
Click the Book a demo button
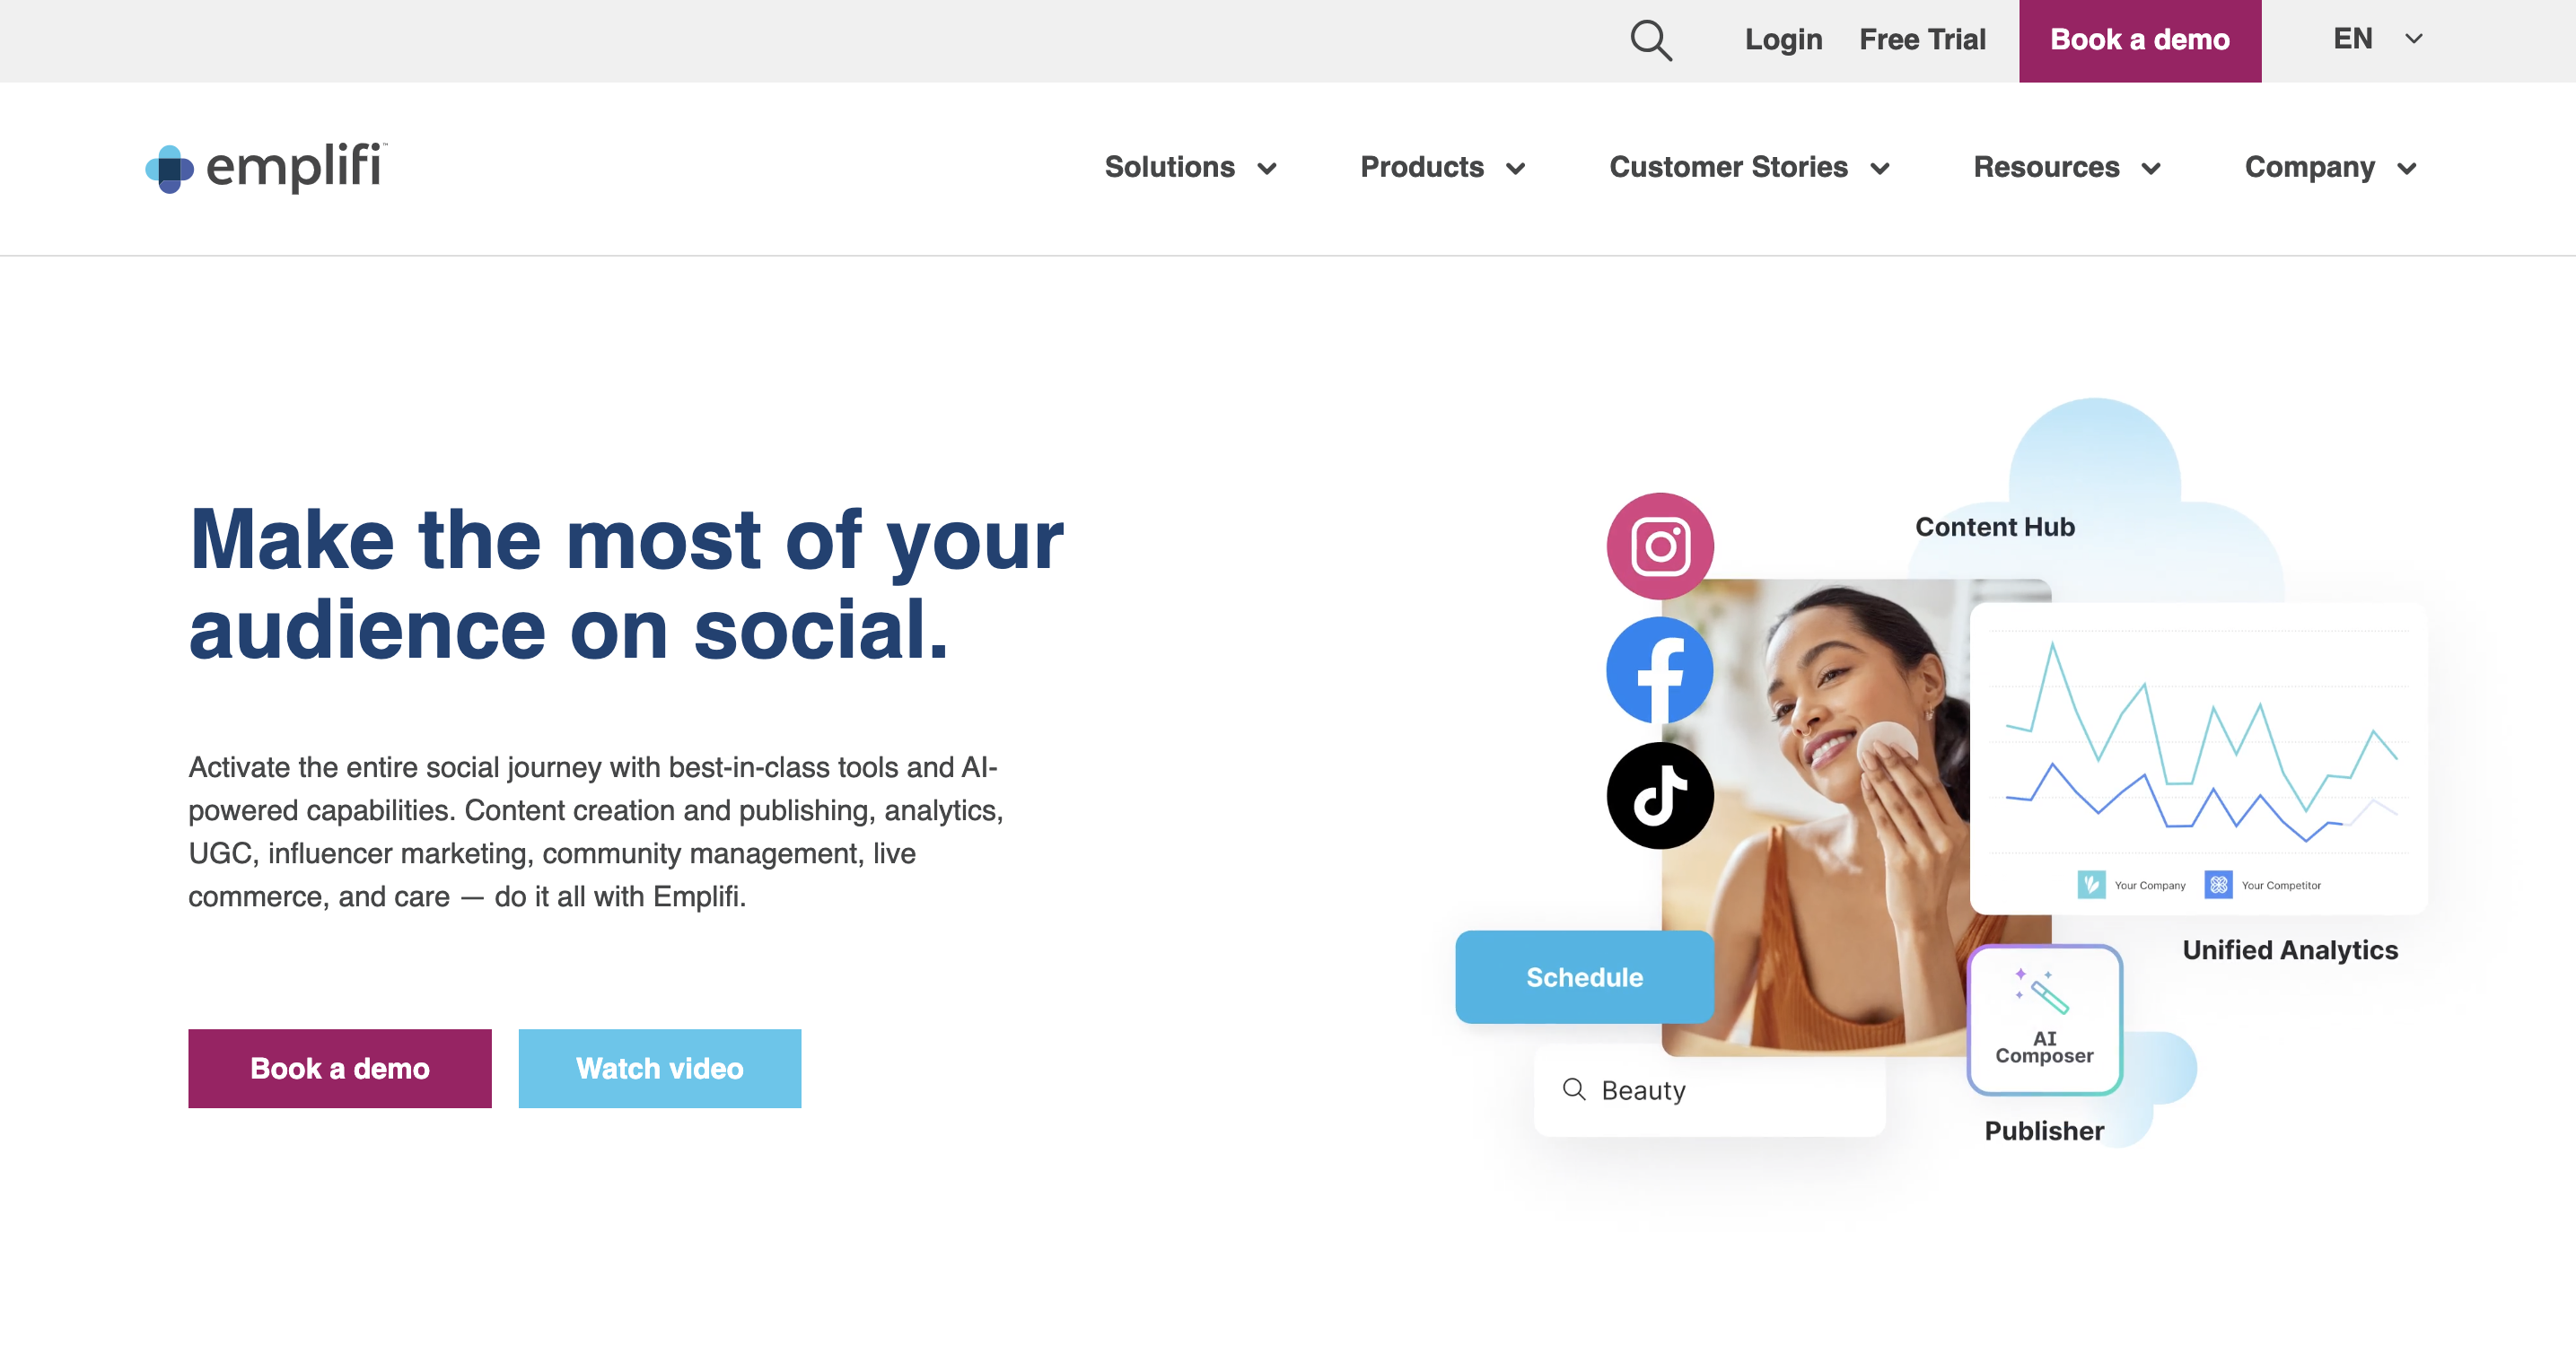tap(2140, 39)
